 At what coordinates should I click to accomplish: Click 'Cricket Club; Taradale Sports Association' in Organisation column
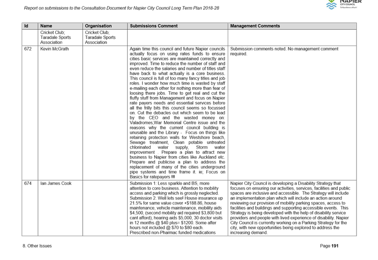coord(100,37)
